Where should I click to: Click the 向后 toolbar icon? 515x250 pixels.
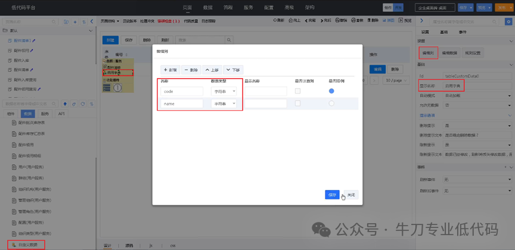(x=325, y=20)
